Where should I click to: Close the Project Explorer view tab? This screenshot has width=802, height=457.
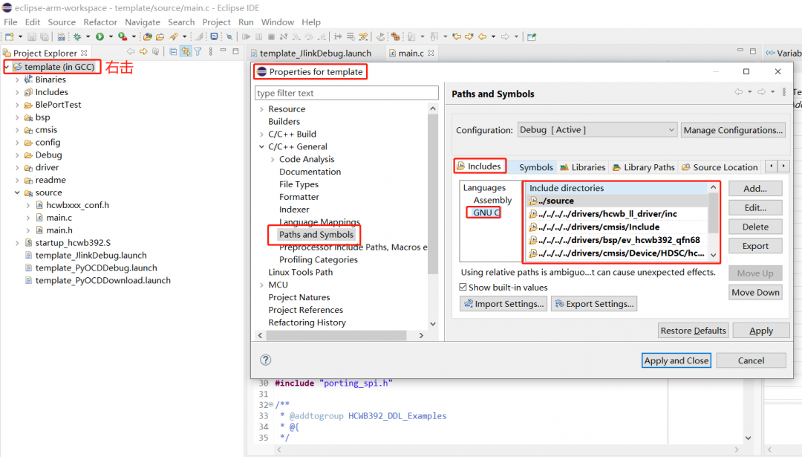click(x=84, y=53)
